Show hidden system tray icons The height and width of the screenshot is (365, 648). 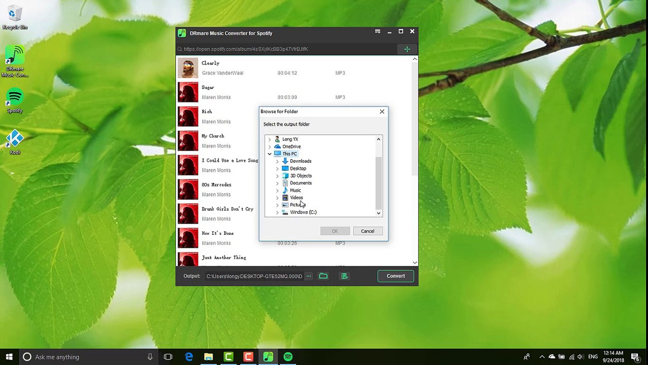pos(542,357)
